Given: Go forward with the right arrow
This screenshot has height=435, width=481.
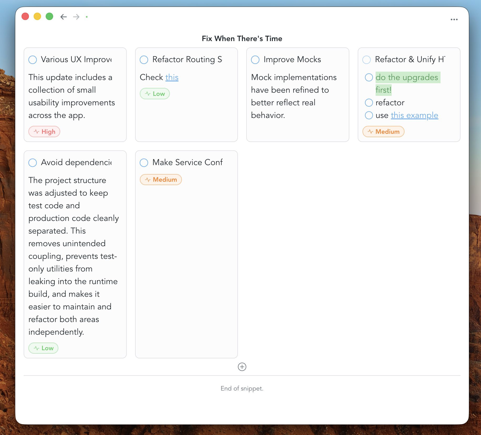Looking at the screenshot, I should click(76, 17).
